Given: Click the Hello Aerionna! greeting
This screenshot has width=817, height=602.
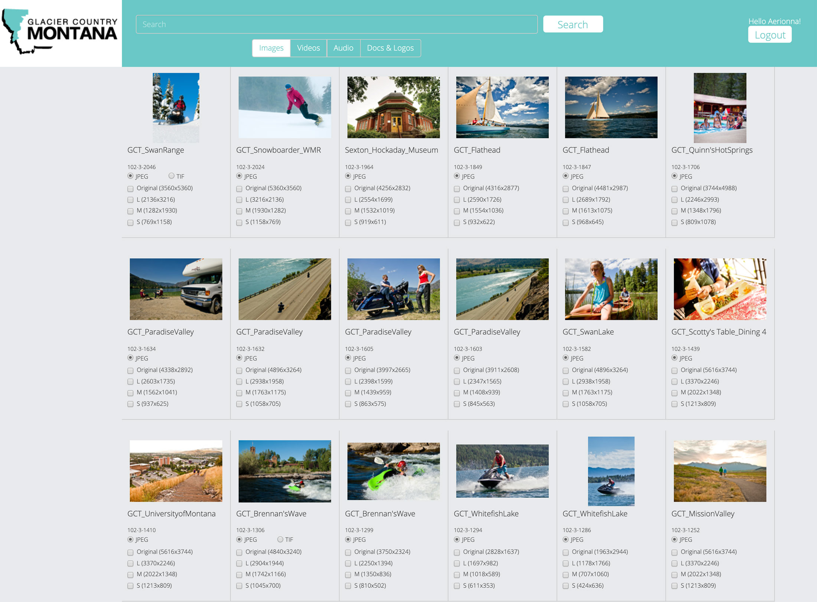Looking at the screenshot, I should point(774,21).
